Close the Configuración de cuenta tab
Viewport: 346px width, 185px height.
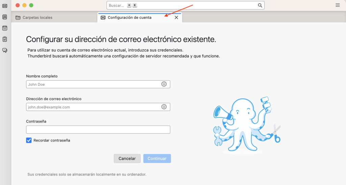coord(176,18)
